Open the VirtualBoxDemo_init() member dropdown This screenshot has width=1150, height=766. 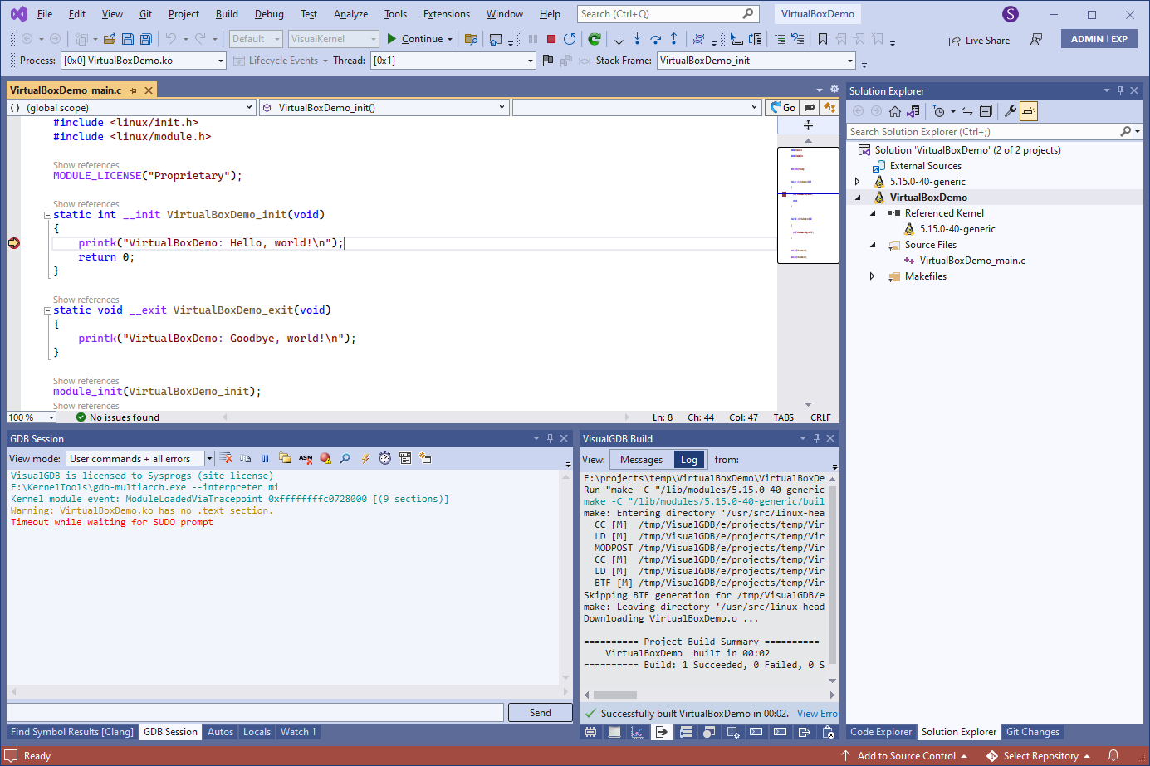tap(384, 107)
